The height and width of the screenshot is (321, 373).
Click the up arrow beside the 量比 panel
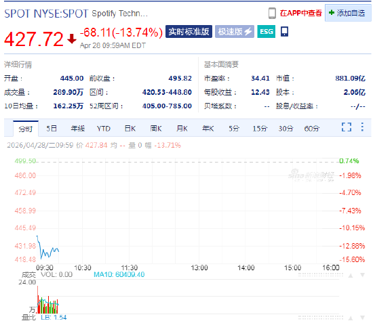point(351,318)
